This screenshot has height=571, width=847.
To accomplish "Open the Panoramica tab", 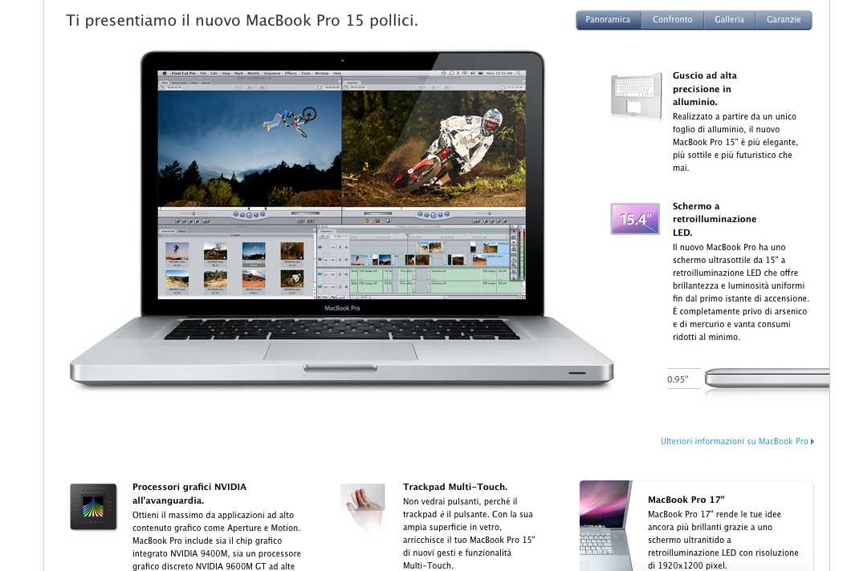I will click(x=609, y=20).
